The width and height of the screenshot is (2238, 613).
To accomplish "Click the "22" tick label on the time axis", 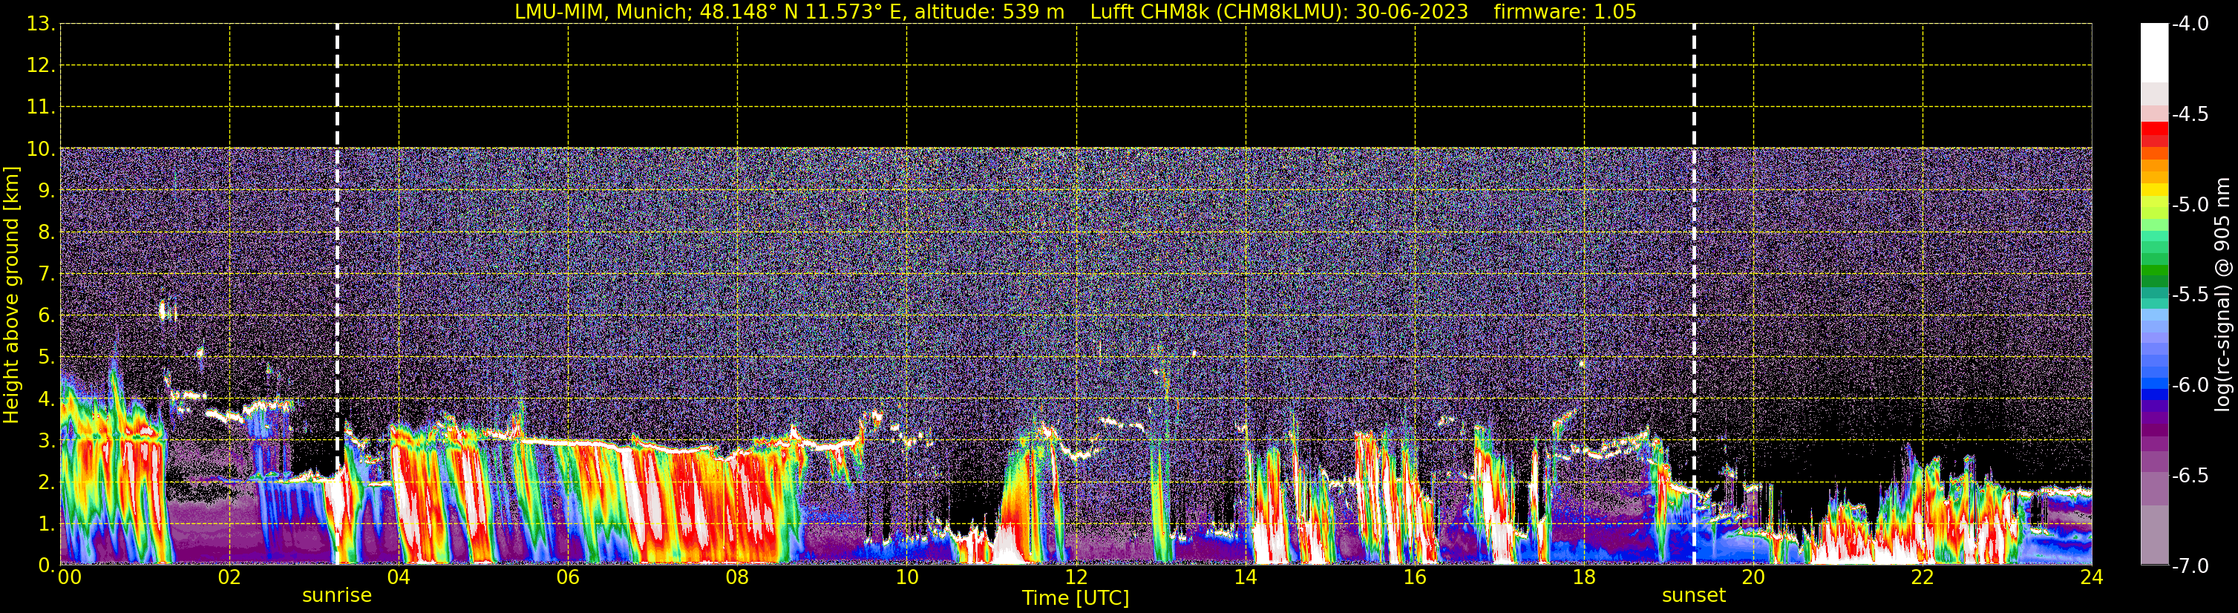I will click(1923, 577).
